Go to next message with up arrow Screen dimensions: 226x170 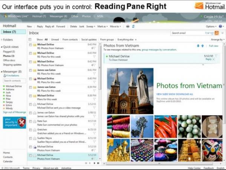203,46
